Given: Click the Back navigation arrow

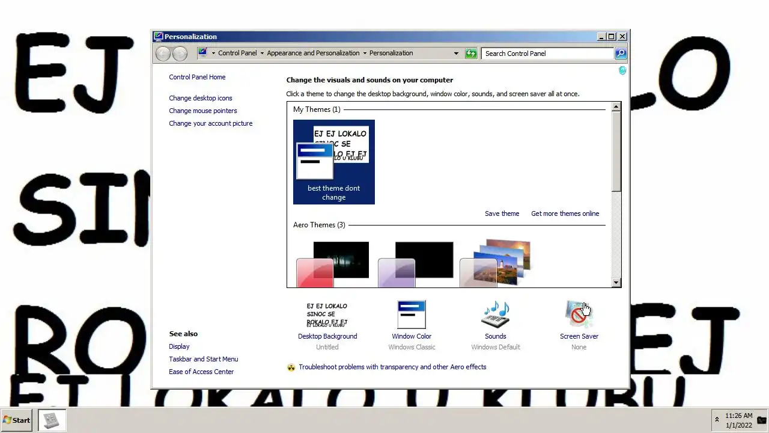Looking at the screenshot, I should click(163, 54).
